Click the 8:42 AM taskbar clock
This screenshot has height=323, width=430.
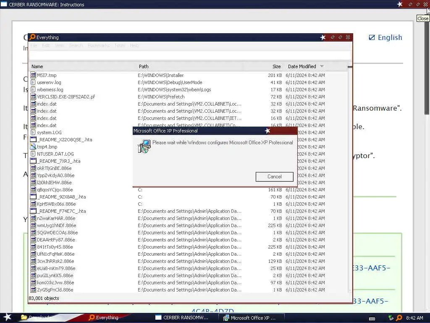(x=414, y=318)
